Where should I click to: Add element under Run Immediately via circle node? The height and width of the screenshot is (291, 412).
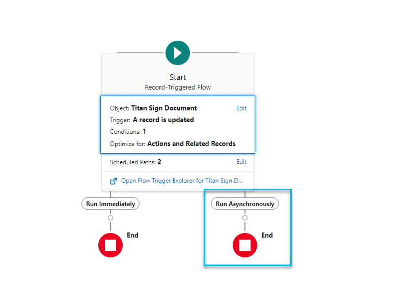(x=111, y=218)
